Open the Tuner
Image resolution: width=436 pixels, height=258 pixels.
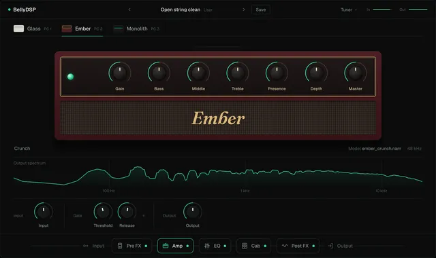pos(349,10)
